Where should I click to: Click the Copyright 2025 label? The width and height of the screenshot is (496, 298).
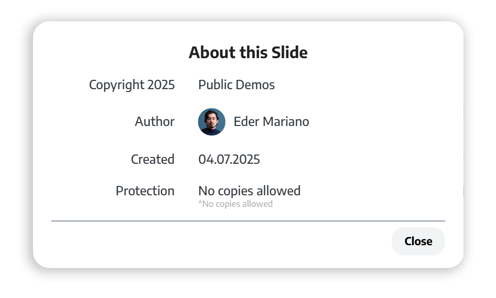pyautogui.click(x=131, y=85)
